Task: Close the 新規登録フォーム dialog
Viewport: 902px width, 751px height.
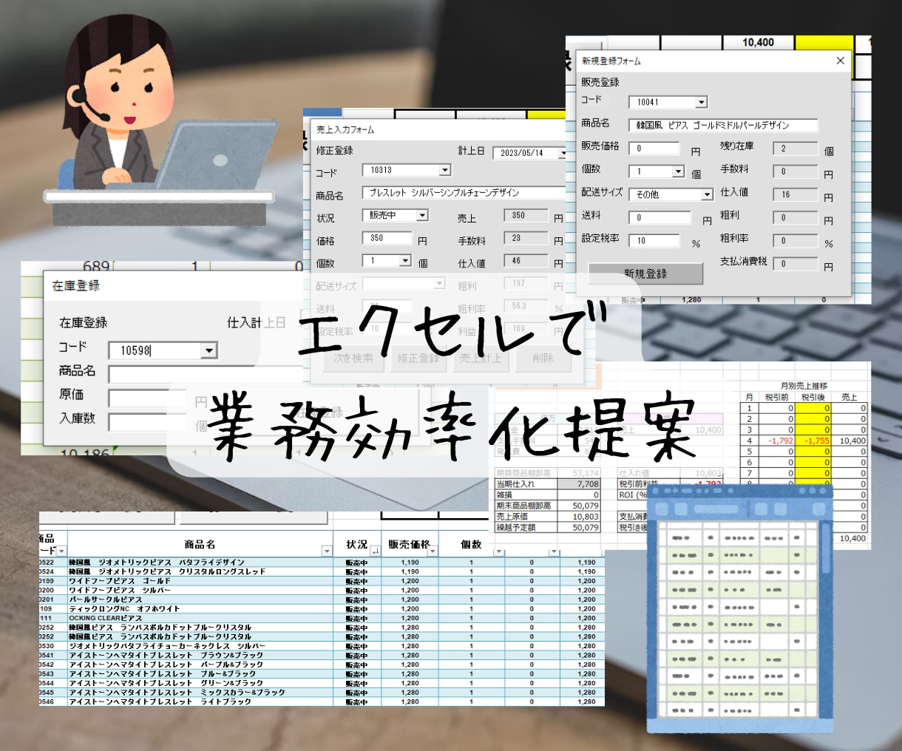Action: (x=840, y=61)
